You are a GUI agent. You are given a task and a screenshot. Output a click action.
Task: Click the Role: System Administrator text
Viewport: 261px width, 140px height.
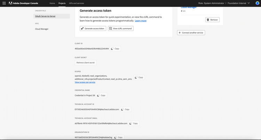point(211,3)
